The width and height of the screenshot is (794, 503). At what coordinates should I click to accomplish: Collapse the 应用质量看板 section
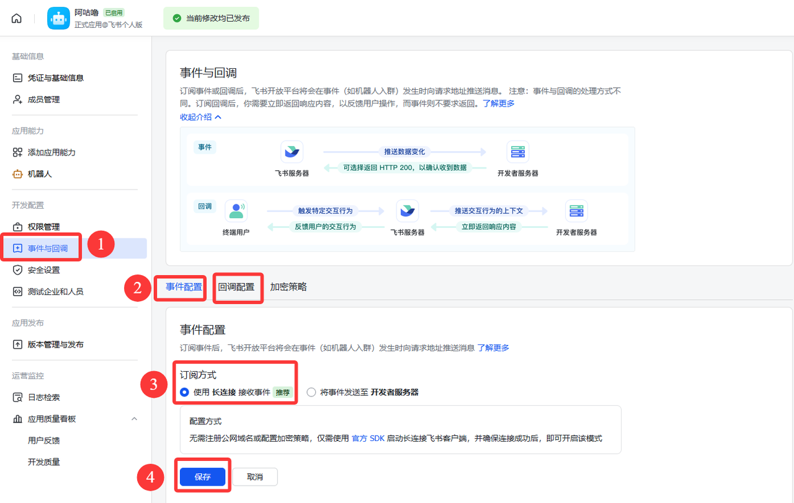(135, 418)
